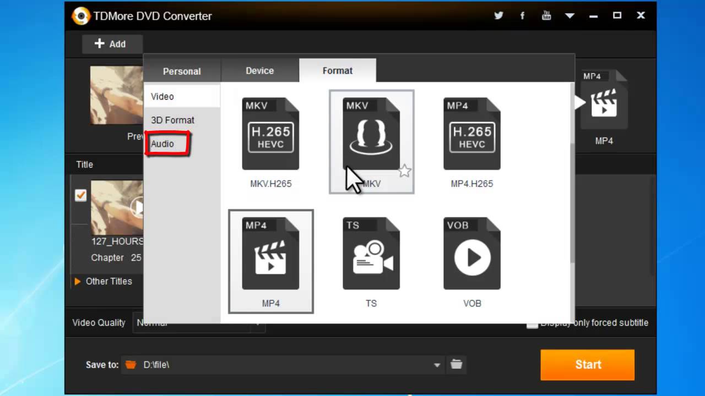
Task: Open the Twitter link in title bar
Action: point(498,15)
